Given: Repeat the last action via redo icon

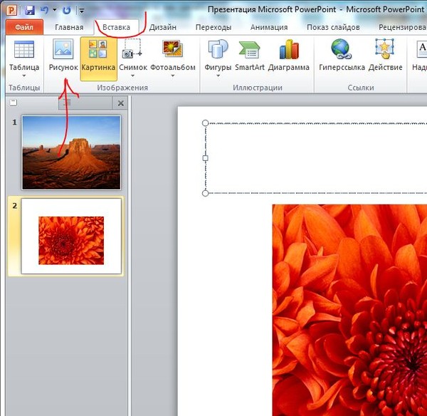Looking at the screenshot, I should coord(66,11).
